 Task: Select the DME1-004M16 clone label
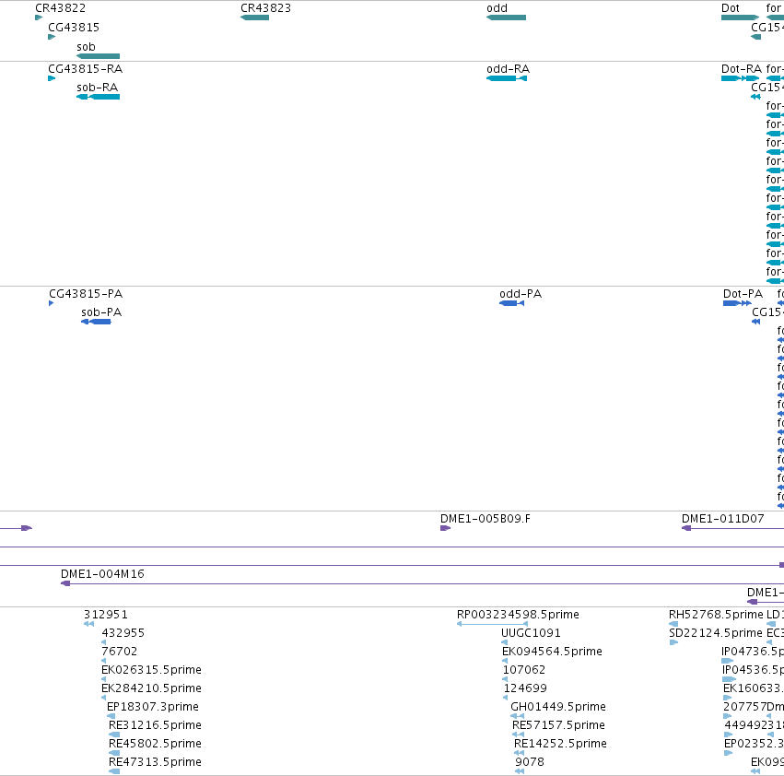click(102, 574)
